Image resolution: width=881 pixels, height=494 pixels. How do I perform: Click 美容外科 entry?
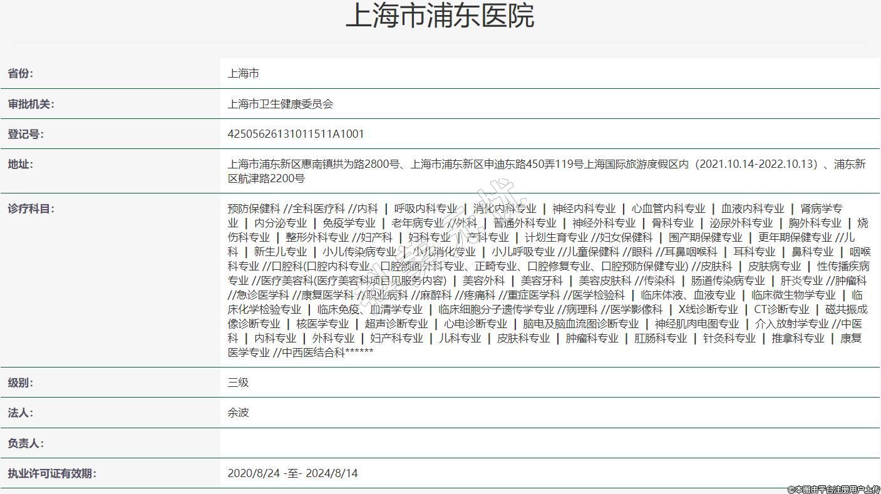point(484,280)
